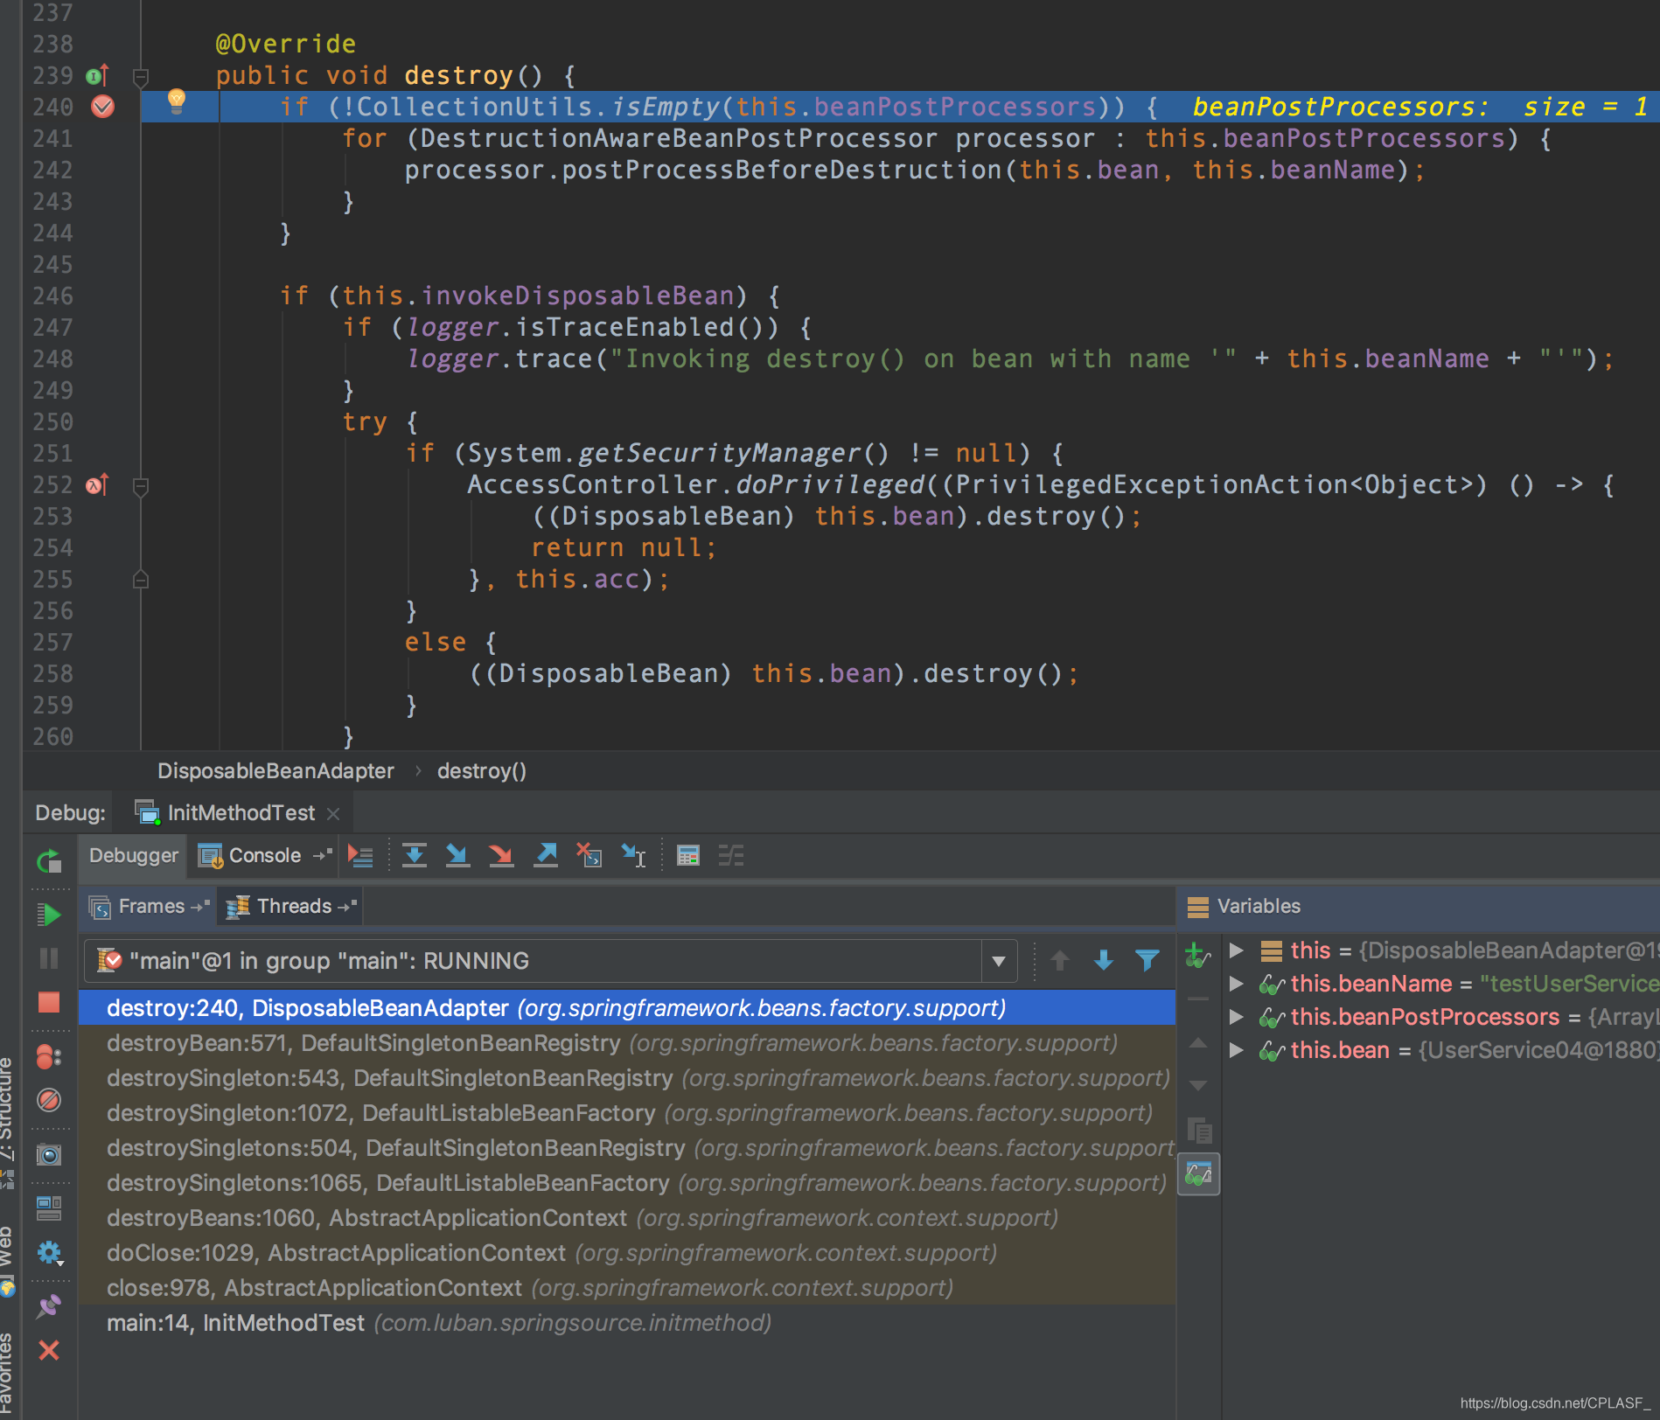Open the thread selector dropdown
The width and height of the screenshot is (1660, 1420).
998,961
